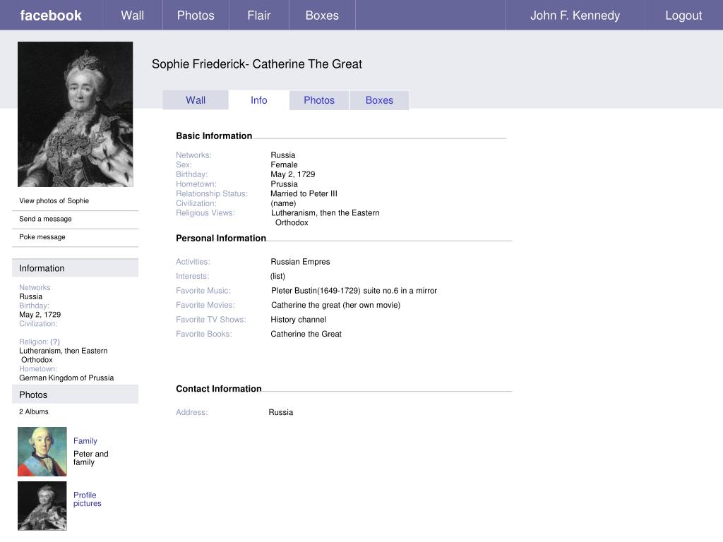Open the Family album link
The width and height of the screenshot is (723, 542).
coord(85,440)
